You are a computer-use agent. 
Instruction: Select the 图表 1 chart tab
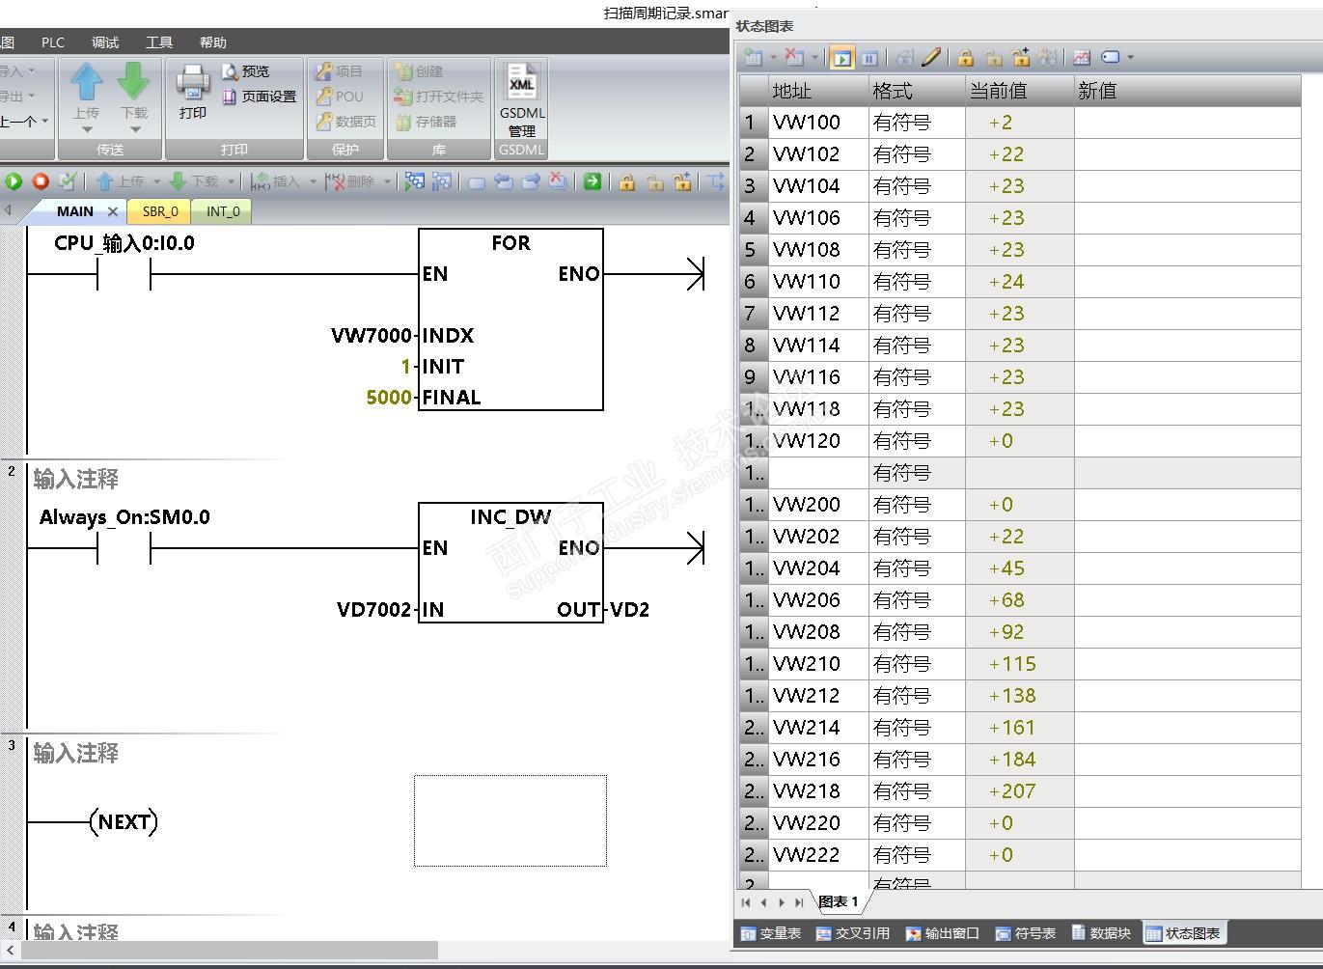click(x=838, y=901)
